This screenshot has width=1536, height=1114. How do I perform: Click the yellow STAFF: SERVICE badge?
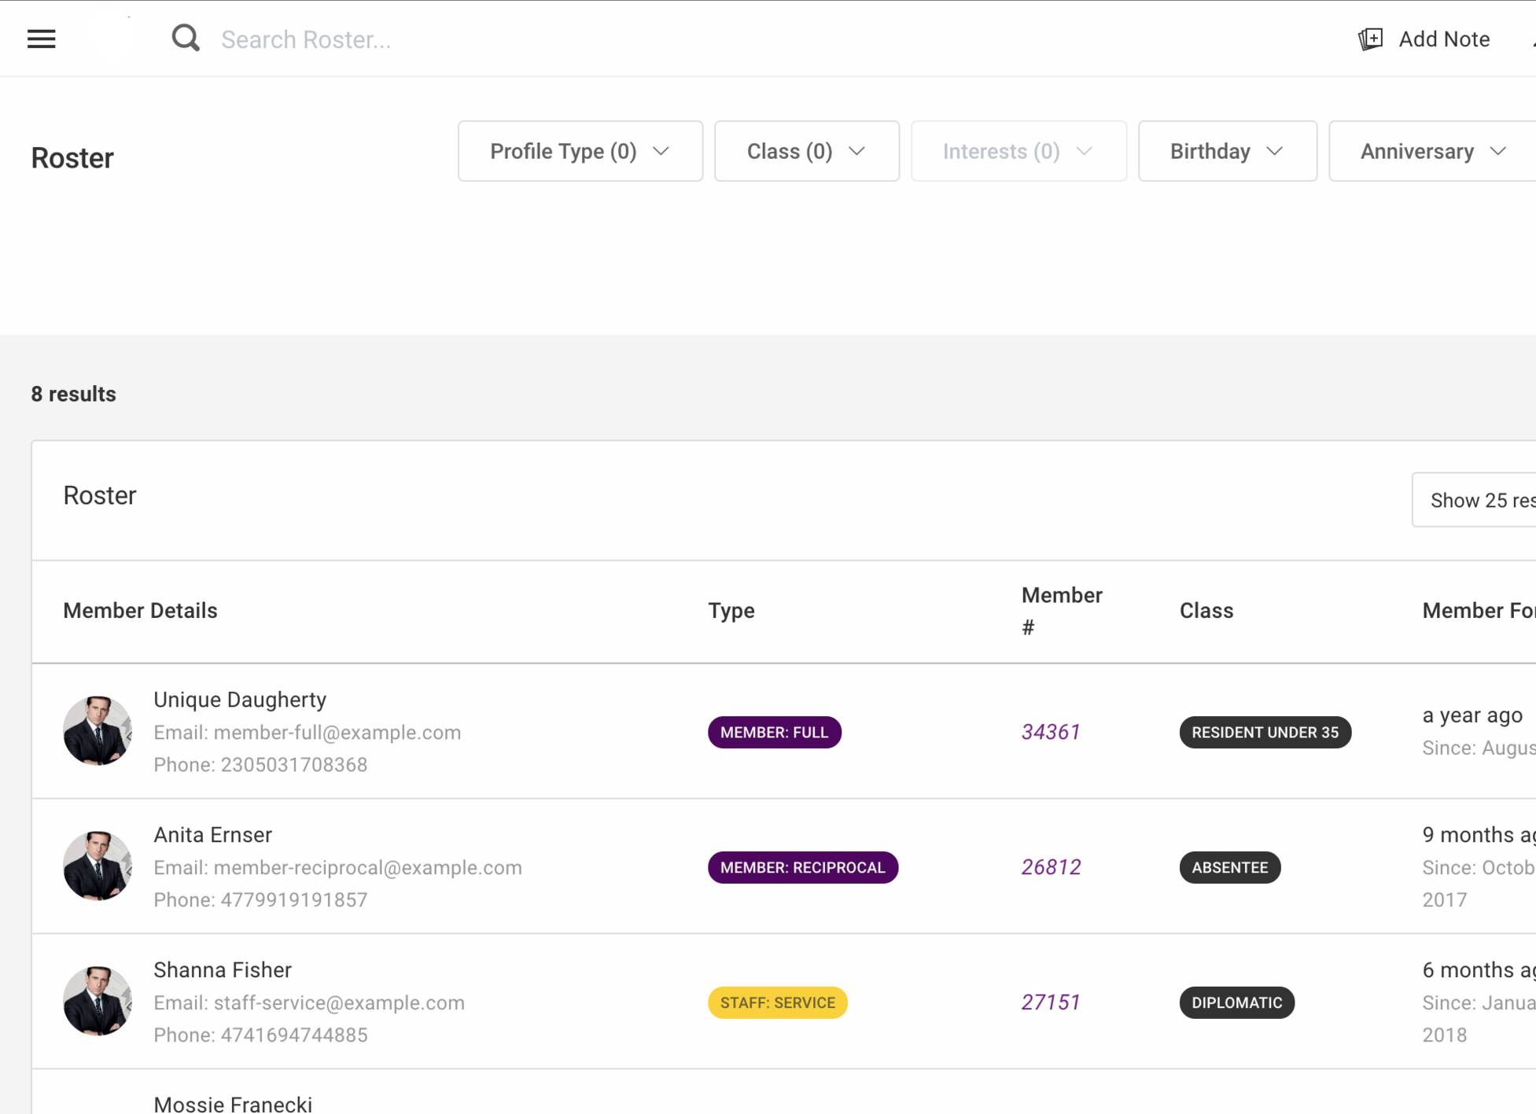pyautogui.click(x=777, y=1002)
